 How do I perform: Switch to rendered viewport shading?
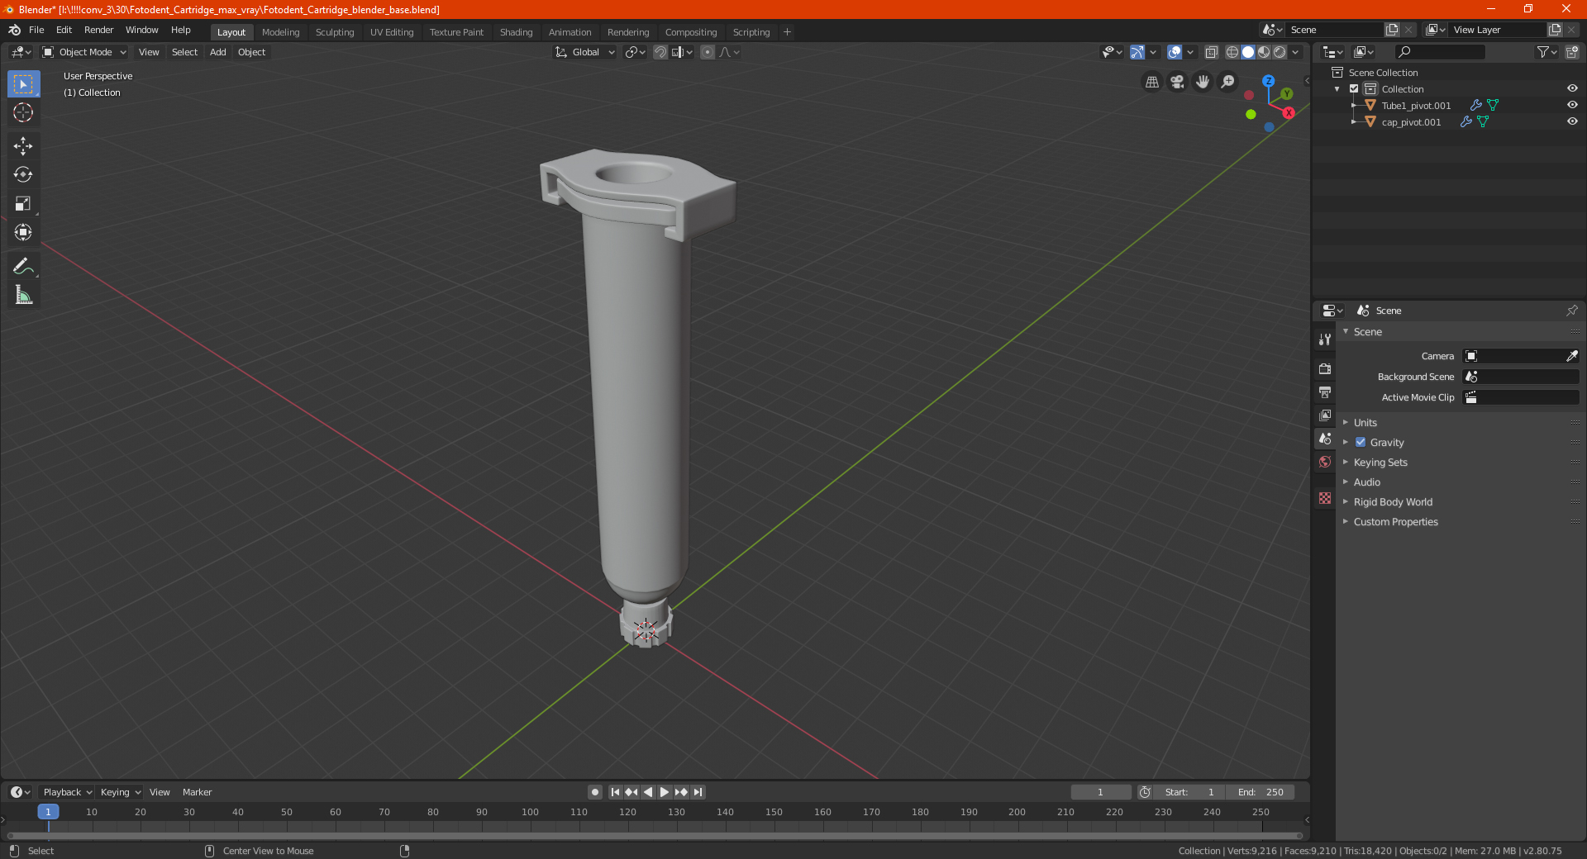1280,52
